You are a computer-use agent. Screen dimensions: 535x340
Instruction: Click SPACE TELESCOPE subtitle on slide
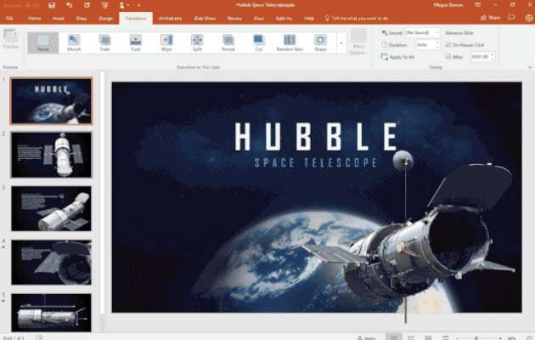pyautogui.click(x=316, y=163)
